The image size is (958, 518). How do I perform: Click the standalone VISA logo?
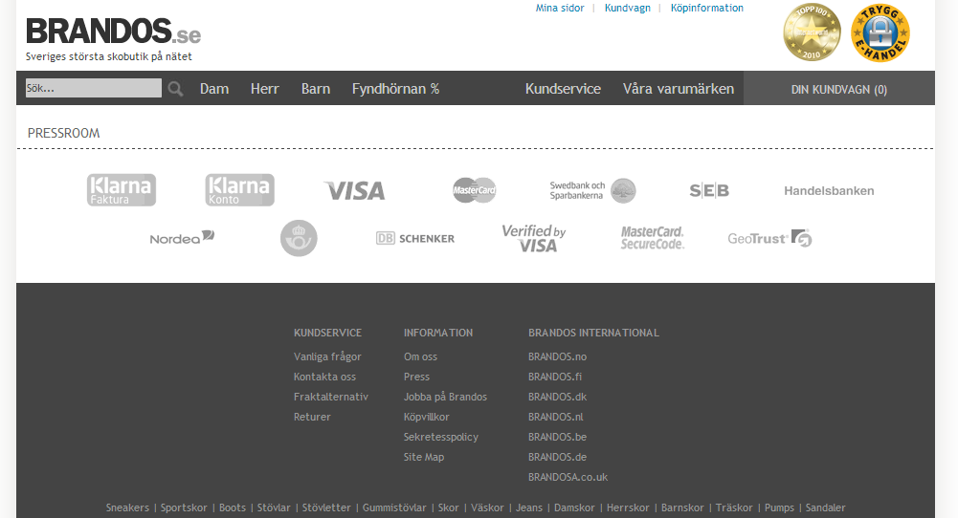point(354,191)
